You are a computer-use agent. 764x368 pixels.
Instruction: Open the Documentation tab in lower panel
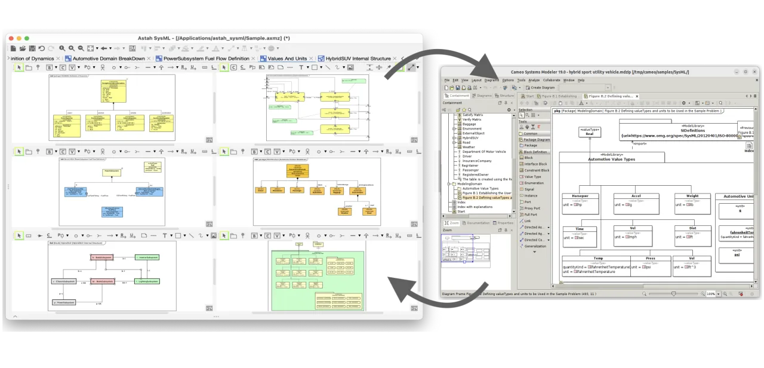(475, 223)
